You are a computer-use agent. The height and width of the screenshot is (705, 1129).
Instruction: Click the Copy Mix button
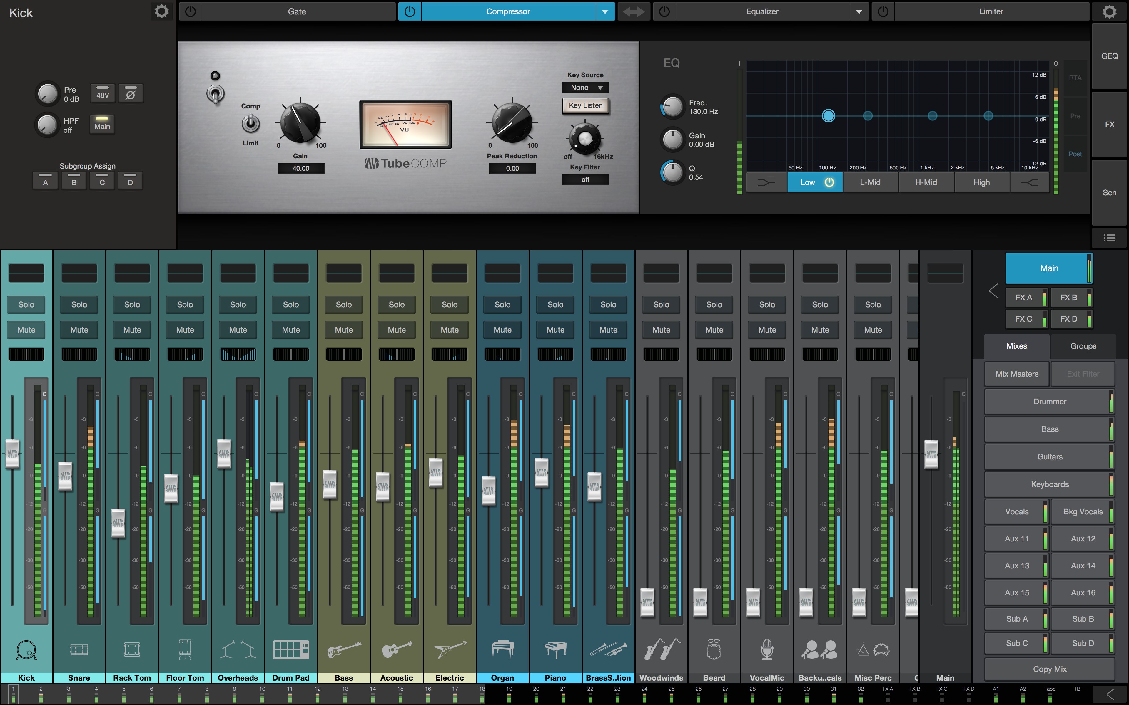coord(1050,669)
